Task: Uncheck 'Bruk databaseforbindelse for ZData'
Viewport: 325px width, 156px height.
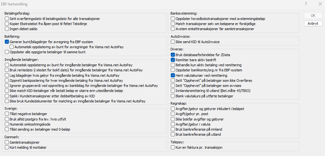Action: coord(173,55)
